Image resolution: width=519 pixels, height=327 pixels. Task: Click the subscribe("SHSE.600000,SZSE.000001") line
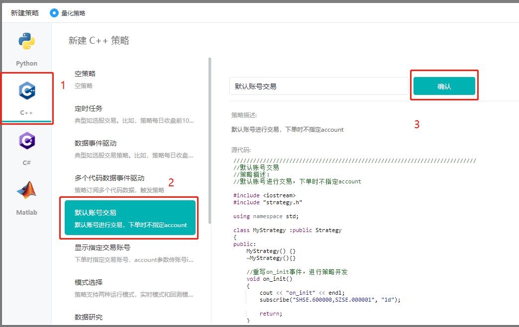(330, 300)
